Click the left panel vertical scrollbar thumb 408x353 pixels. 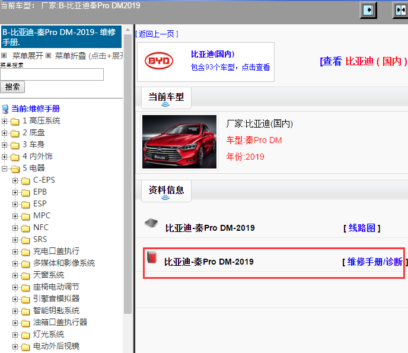point(128,174)
